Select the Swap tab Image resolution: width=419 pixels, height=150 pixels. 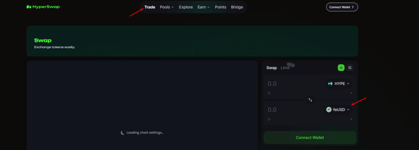pos(272,68)
